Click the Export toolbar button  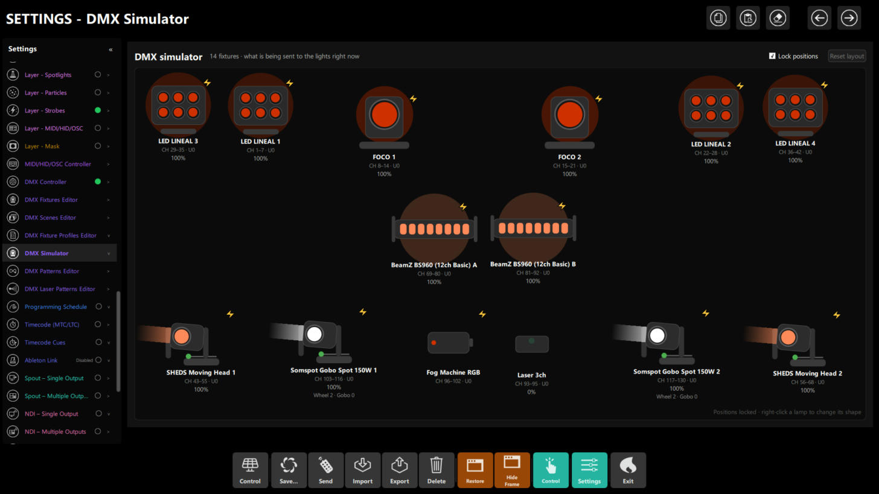click(x=399, y=470)
